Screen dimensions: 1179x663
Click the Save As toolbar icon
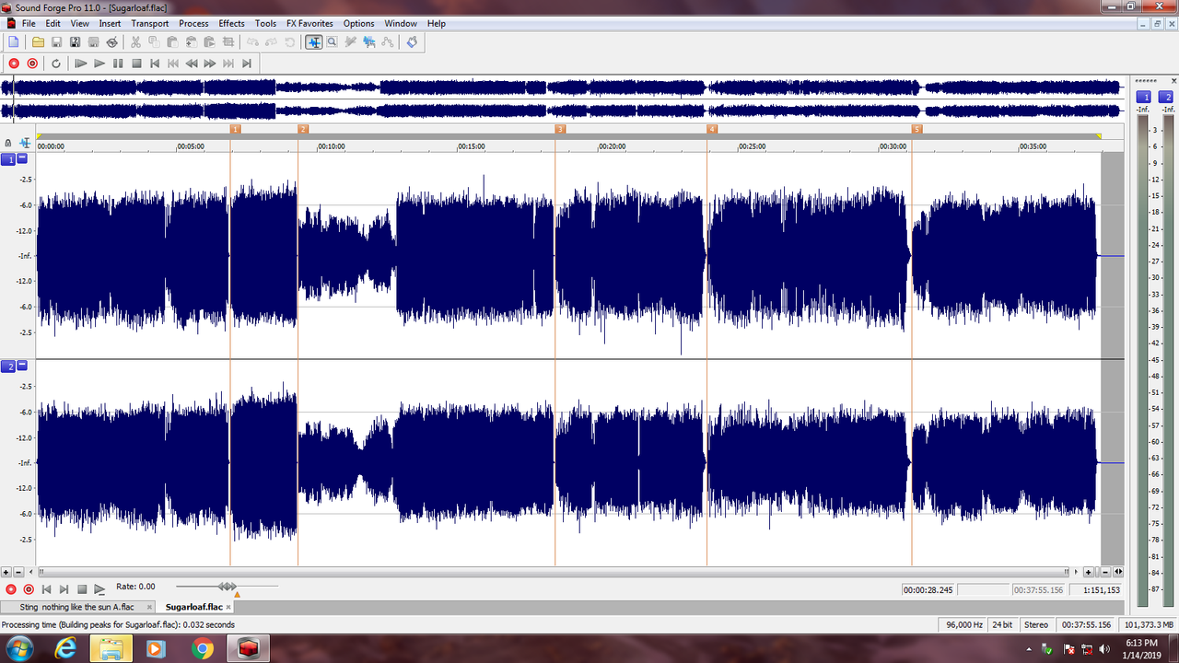coord(75,41)
